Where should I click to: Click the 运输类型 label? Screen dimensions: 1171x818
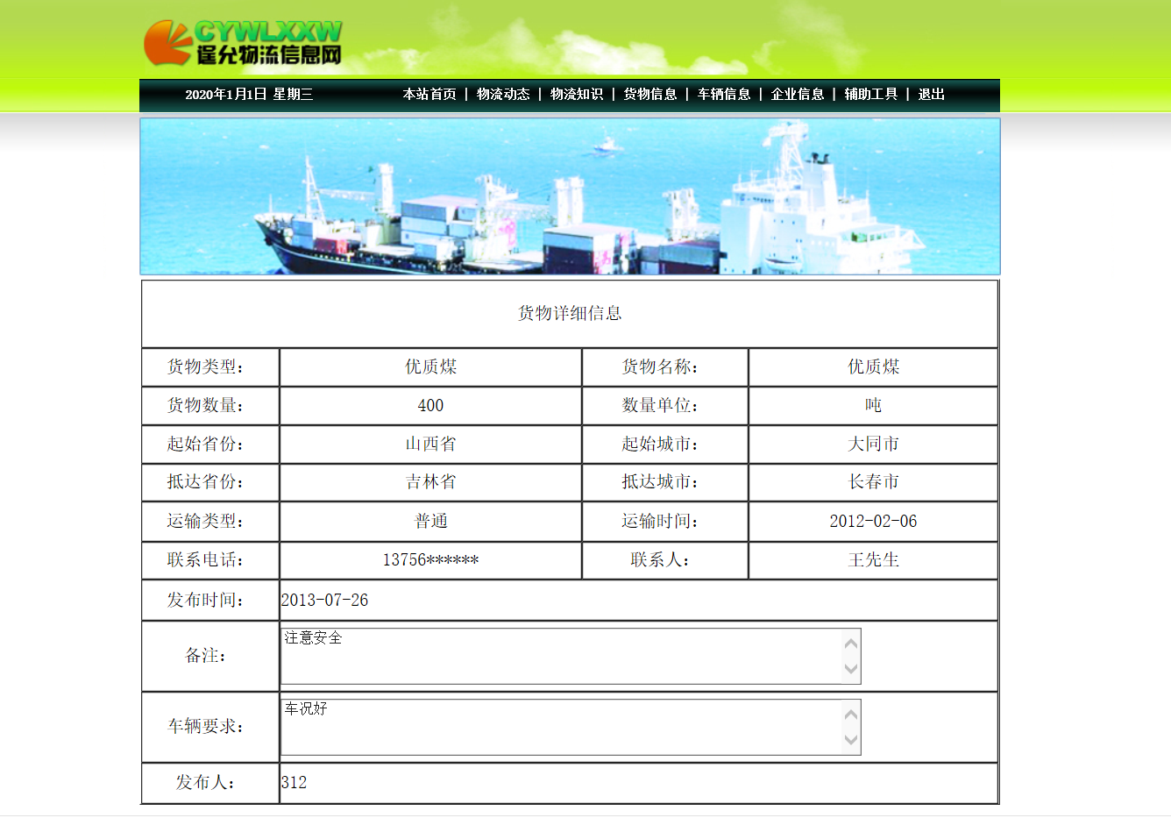click(x=206, y=521)
